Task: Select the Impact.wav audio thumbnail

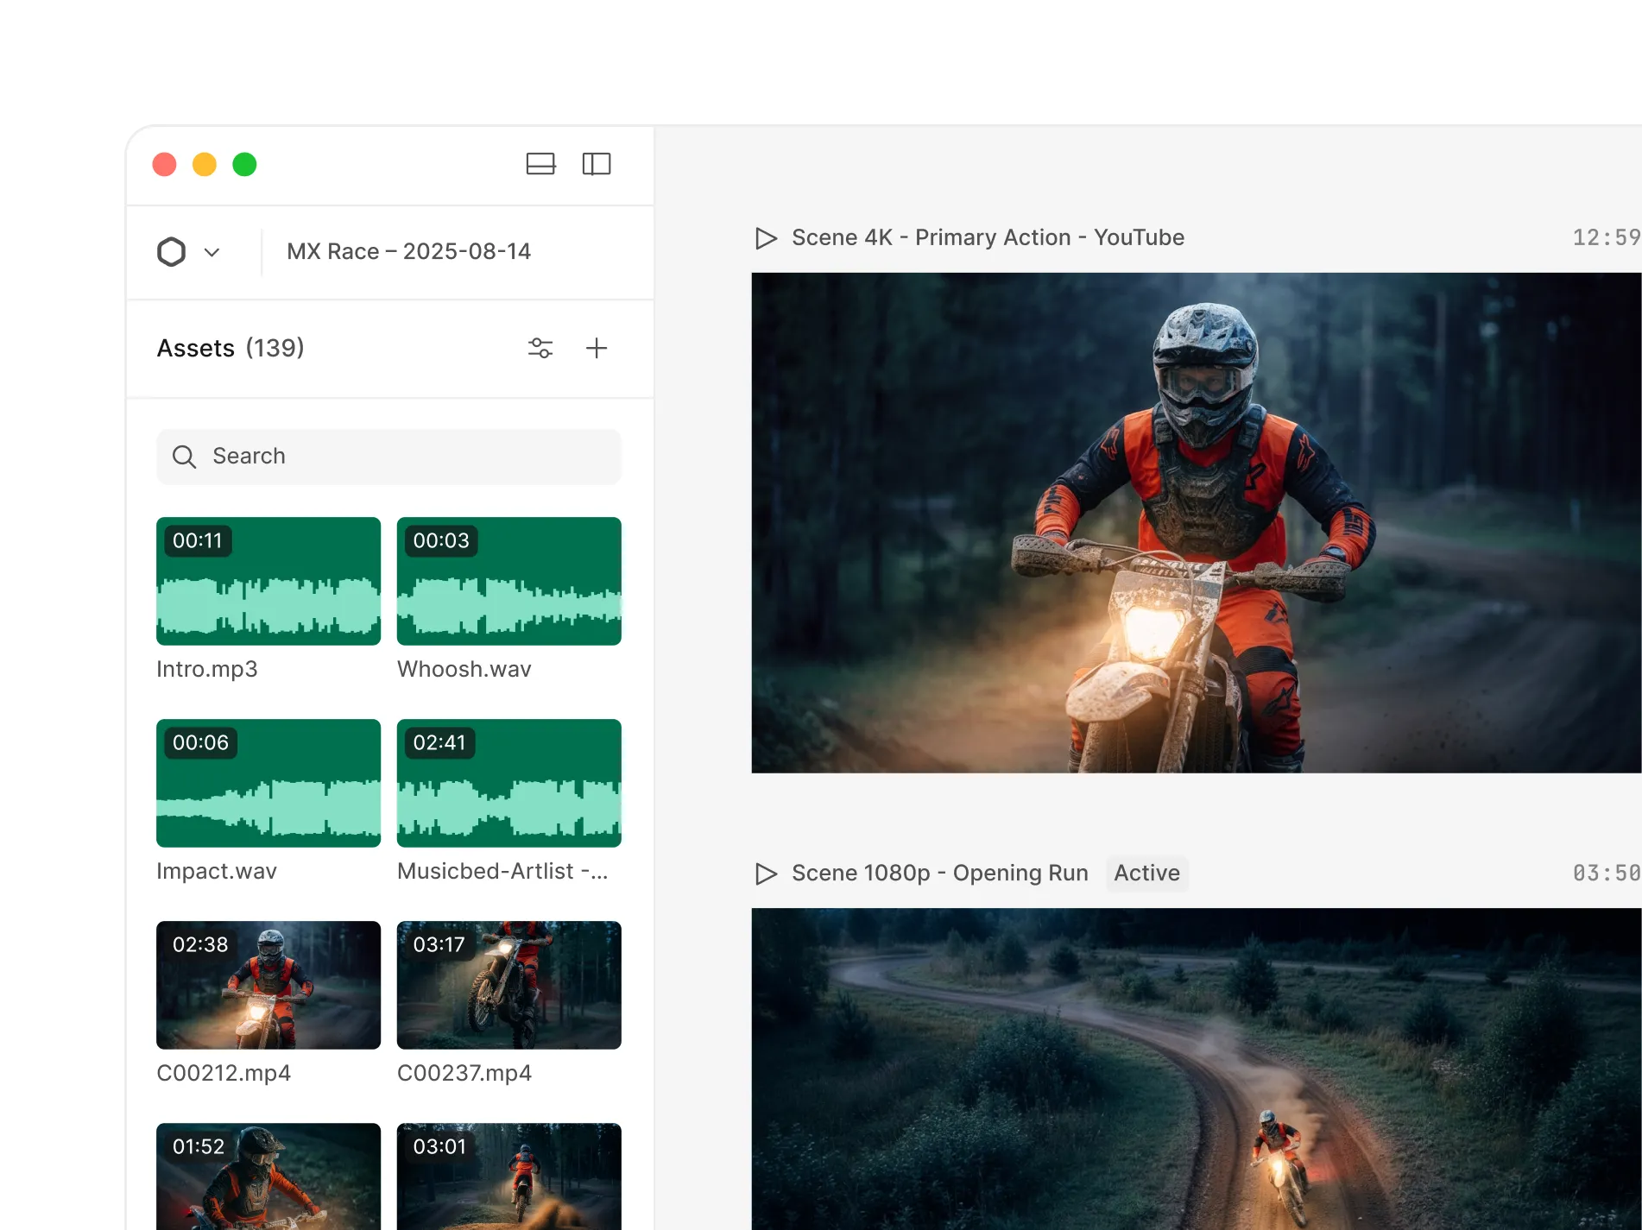Action: (268, 783)
